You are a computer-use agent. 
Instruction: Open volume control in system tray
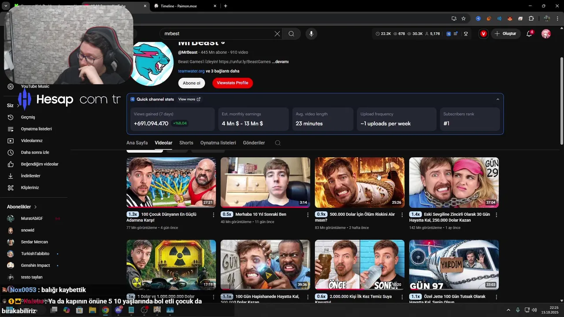pos(534,310)
